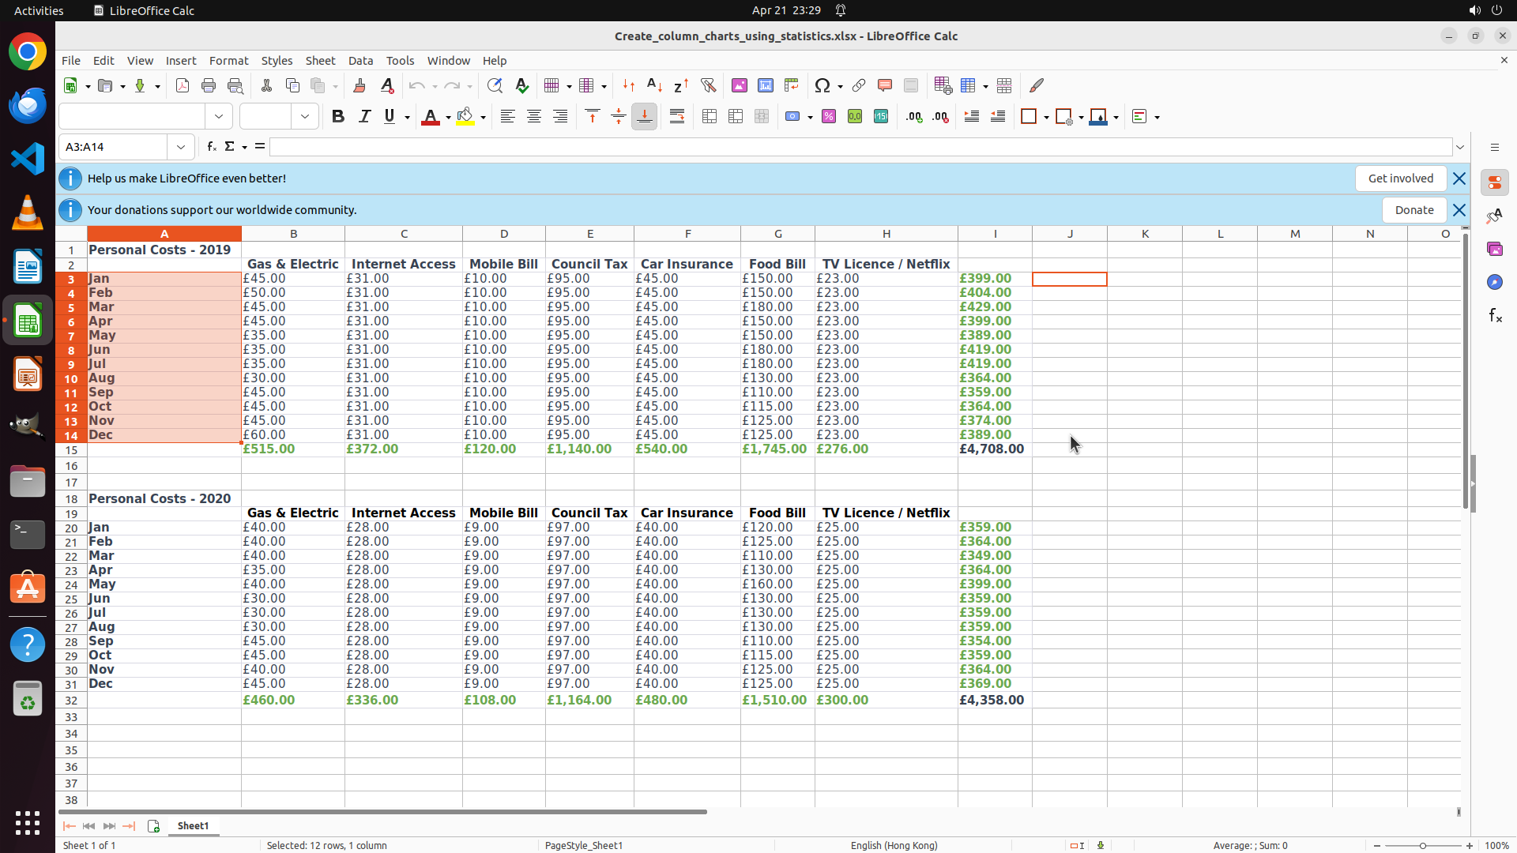Click the Get involved button

click(1400, 178)
